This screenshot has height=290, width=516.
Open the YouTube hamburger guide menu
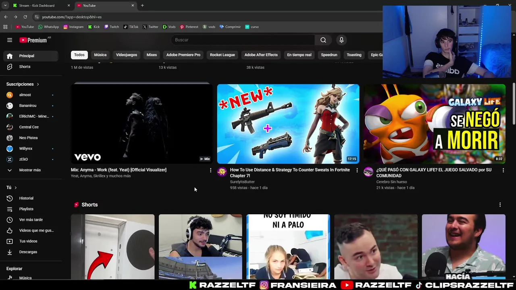click(10, 40)
